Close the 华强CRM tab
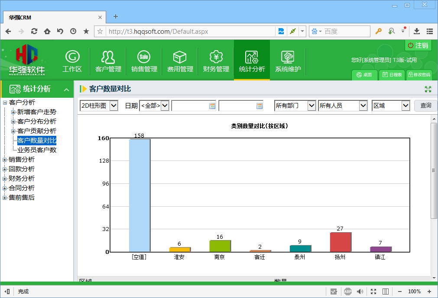 click(x=100, y=17)
